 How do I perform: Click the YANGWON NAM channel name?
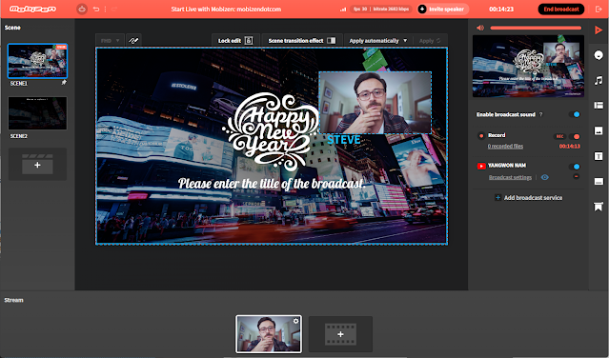coord(507,166)
